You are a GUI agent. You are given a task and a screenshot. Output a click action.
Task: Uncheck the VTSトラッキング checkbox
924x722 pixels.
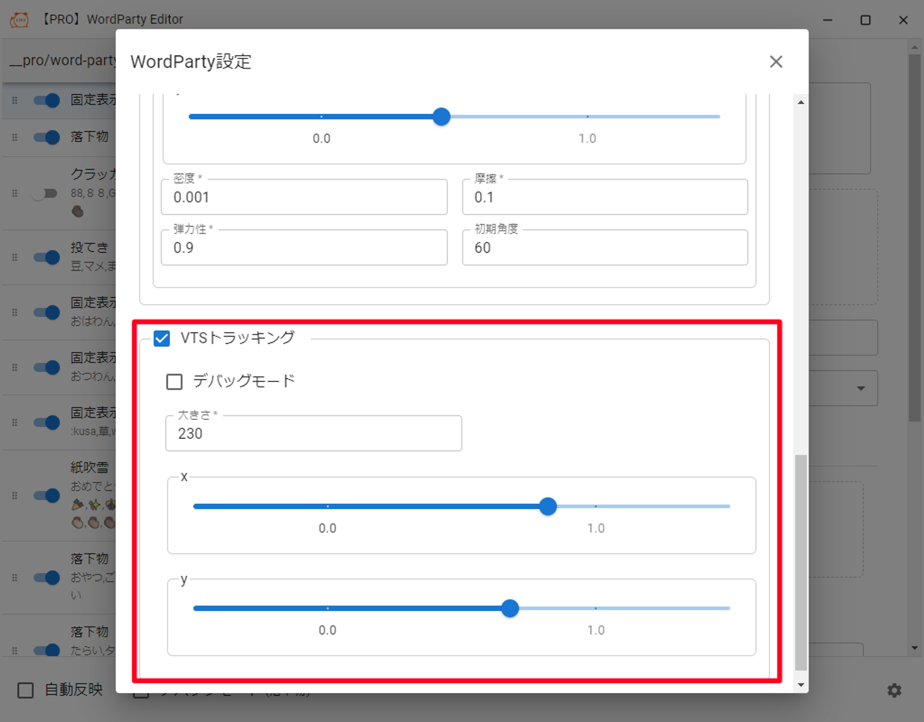tap(162, 338)
